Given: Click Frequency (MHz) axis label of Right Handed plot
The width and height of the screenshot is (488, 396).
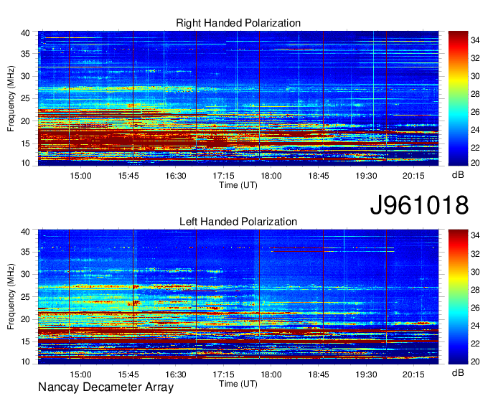Looking at the screenshot, I should (x=11, y=98).
